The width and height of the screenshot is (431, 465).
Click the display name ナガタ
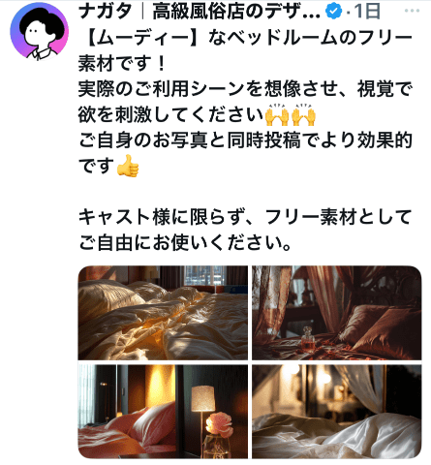pos(105,12)
